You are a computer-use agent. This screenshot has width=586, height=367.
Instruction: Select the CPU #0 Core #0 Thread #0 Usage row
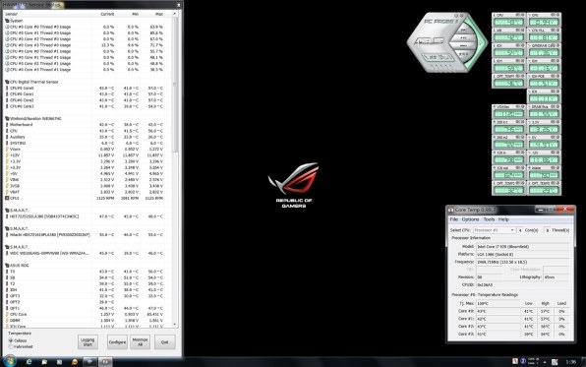click(85, 27)
